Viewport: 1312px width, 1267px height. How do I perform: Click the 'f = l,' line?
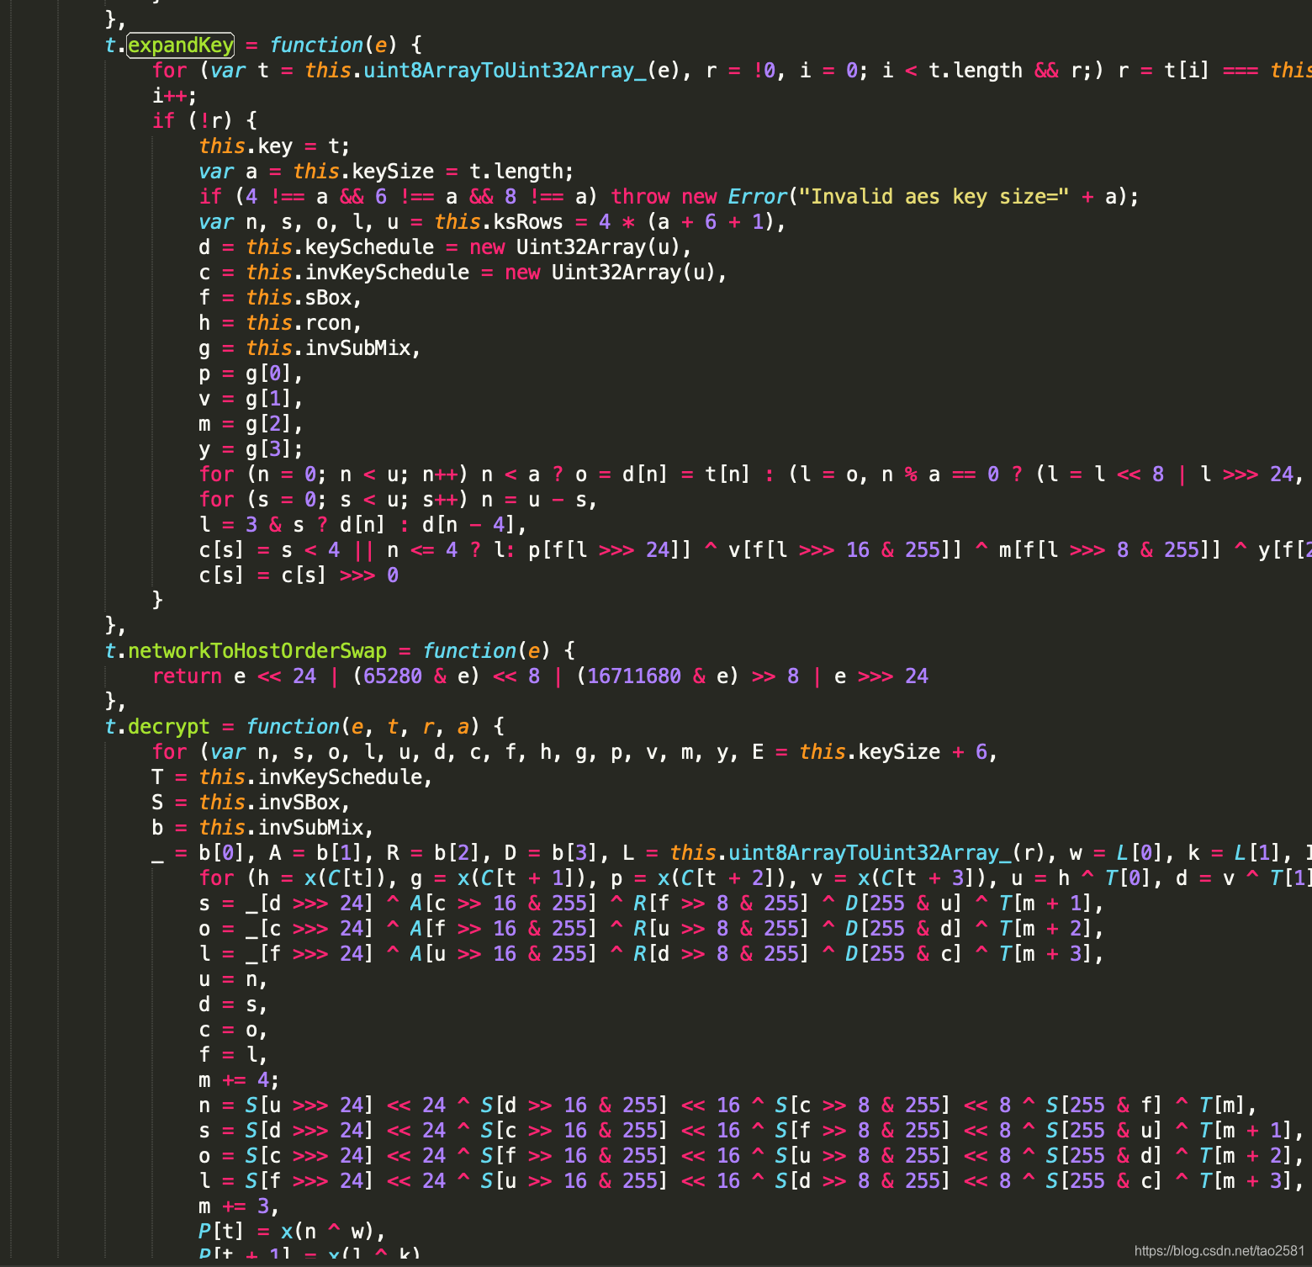point(234,1054)
